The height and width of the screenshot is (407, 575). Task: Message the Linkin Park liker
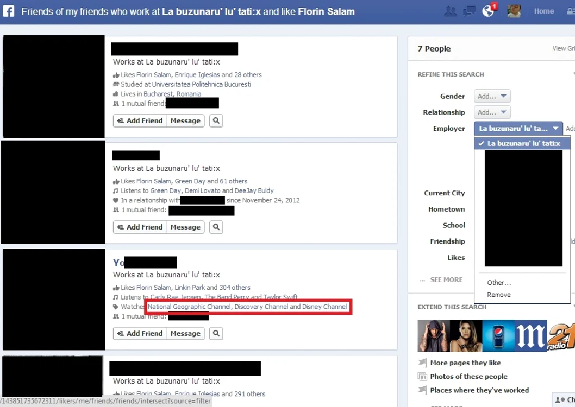click(x=185, y=333)
